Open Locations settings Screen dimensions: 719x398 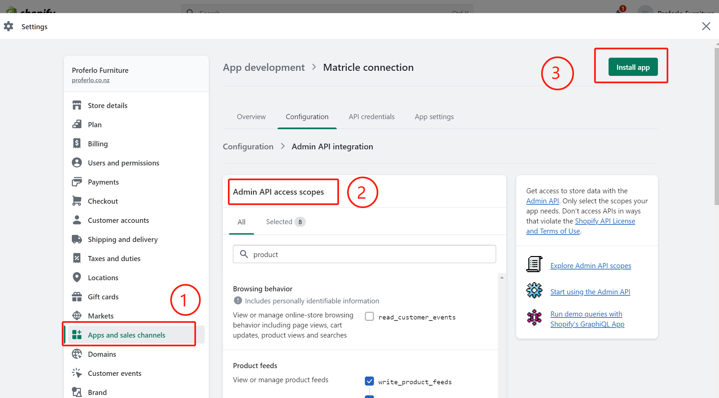pos(136,278)
